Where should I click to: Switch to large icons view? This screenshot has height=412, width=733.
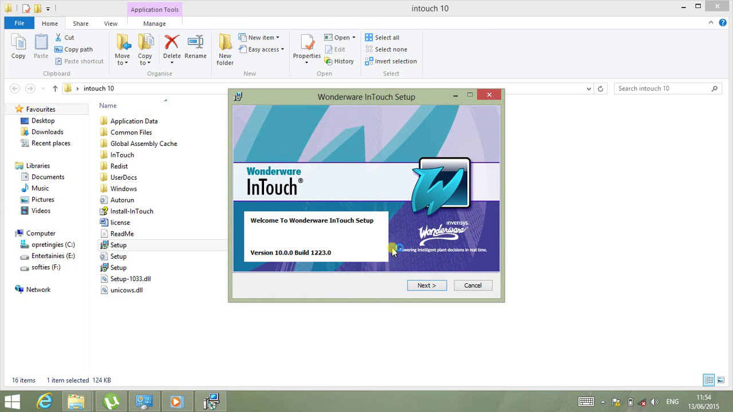point(722,380)
